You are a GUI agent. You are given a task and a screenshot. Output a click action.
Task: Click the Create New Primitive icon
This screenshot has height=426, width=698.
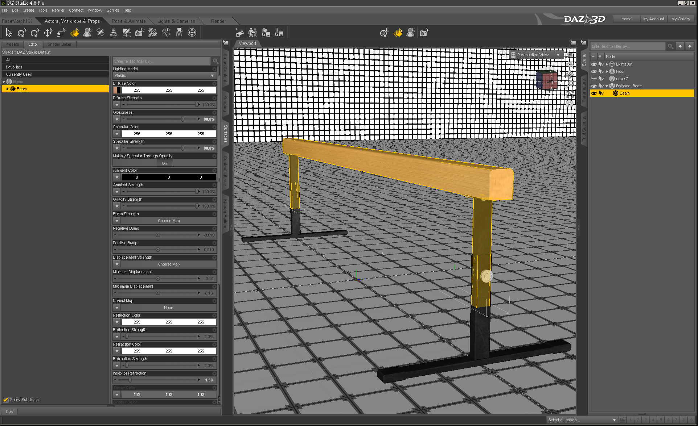(239, 33)
